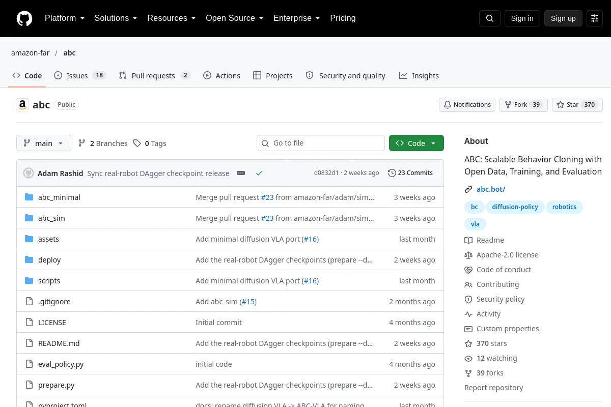Screen dimensions: 611x407
Task: Open the Activity link
Action: tap(483, 314)
